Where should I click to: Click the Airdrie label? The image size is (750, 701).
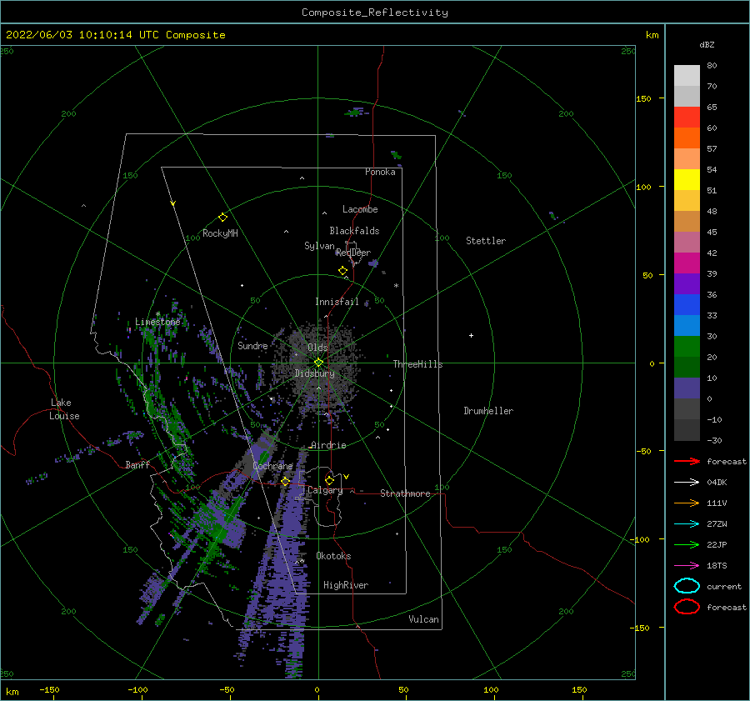pyautogui.click(x=328, y=445)
